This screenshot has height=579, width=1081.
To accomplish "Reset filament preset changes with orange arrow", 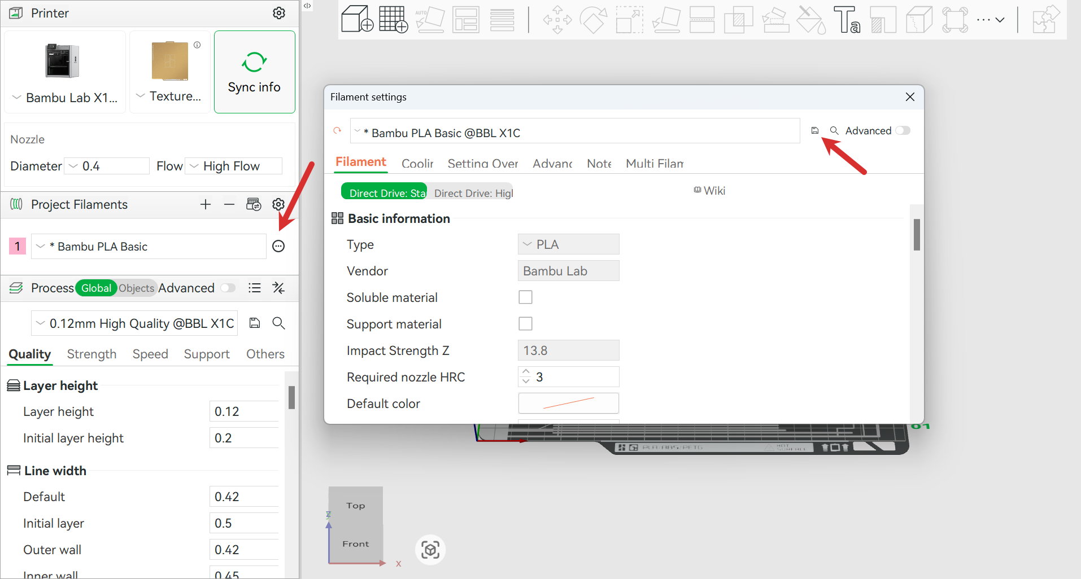I will click(338, 130).
